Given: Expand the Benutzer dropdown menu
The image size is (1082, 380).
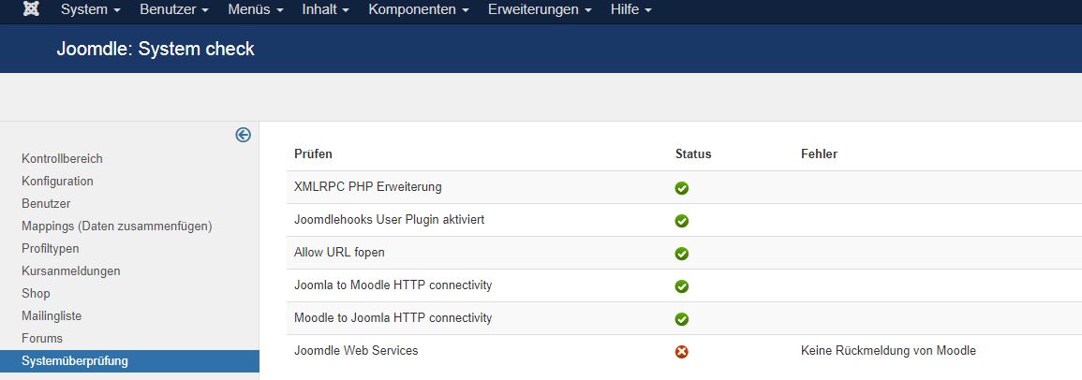Looking at the screenshot, I should pos(174,10).
